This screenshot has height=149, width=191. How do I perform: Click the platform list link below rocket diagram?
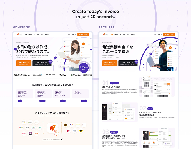pos(53,139)
